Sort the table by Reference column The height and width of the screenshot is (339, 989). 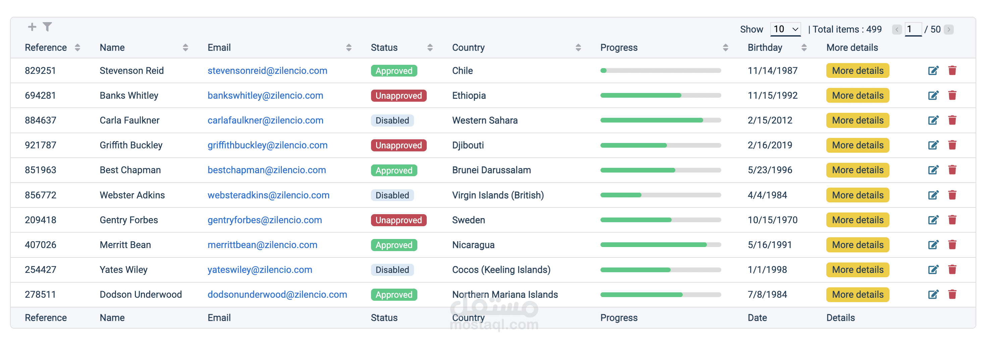(x=77, y=48)
